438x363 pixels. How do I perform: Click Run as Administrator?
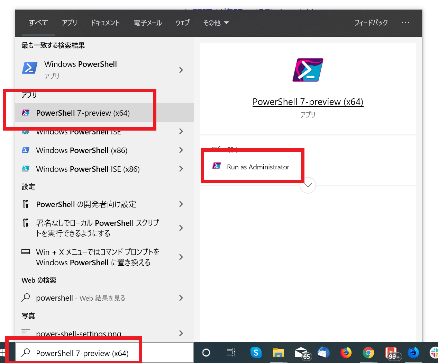pyautogui.click(x=257, y=167)
